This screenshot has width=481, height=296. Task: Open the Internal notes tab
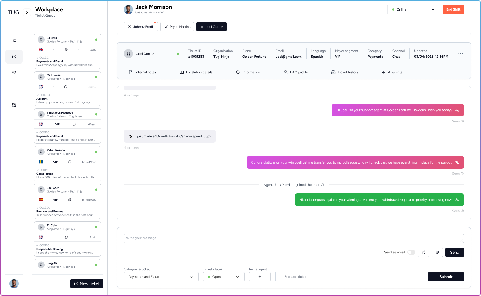pyautogui.click(x=143, y=72)
